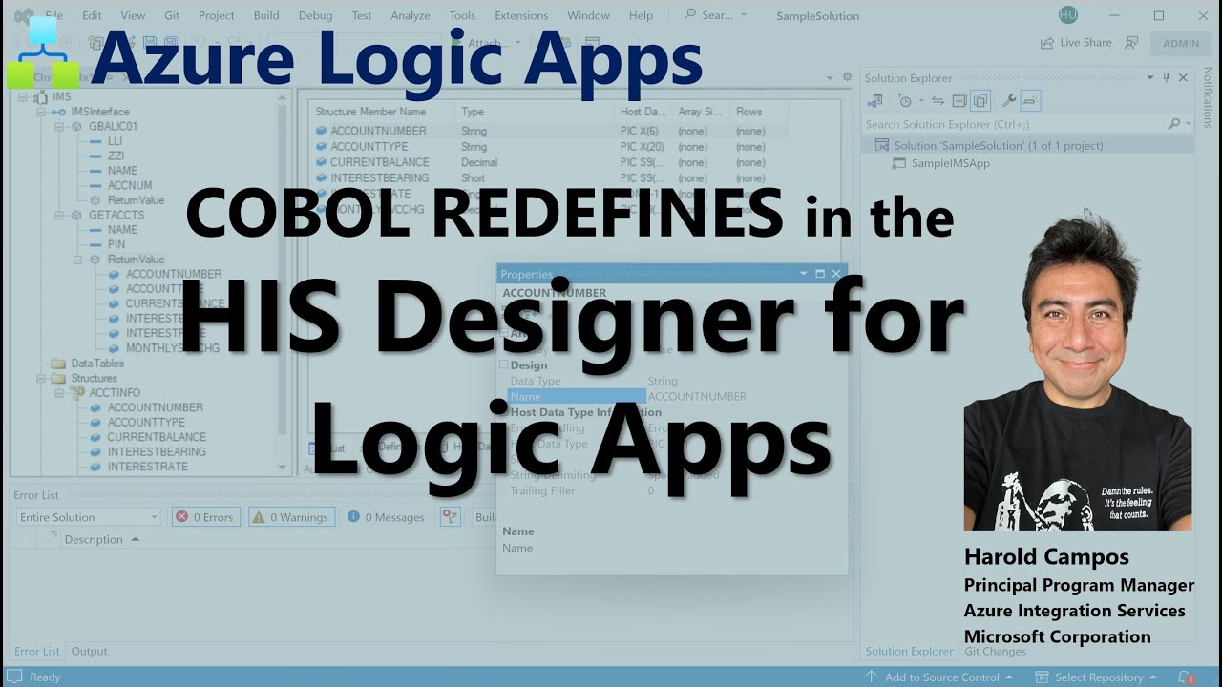Open the Help menu
This screenshot has height=687, width=1222.
coord(642,15)
